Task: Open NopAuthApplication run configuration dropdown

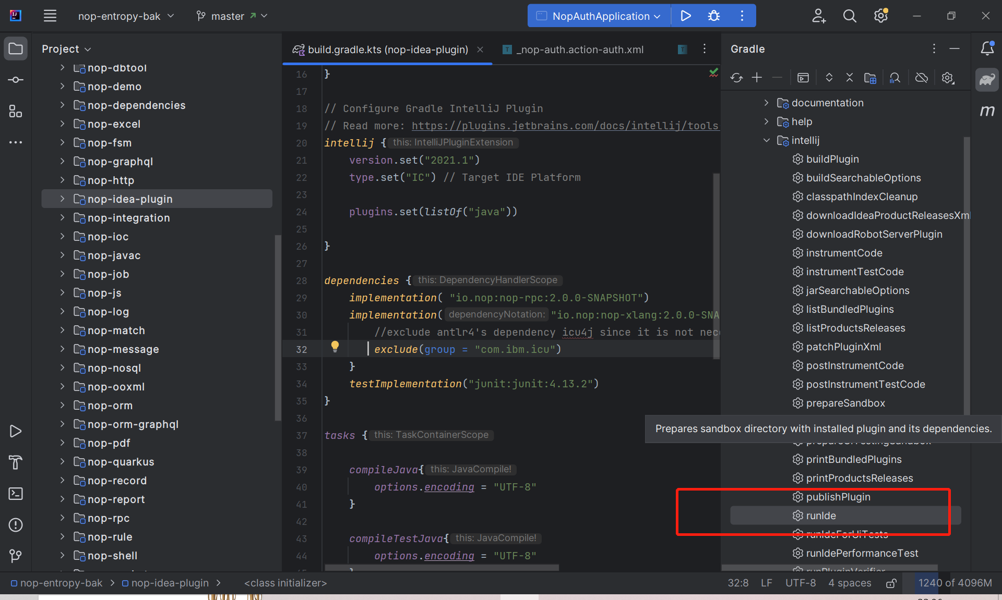Action: pyautogui.click(x=599, y=16)
